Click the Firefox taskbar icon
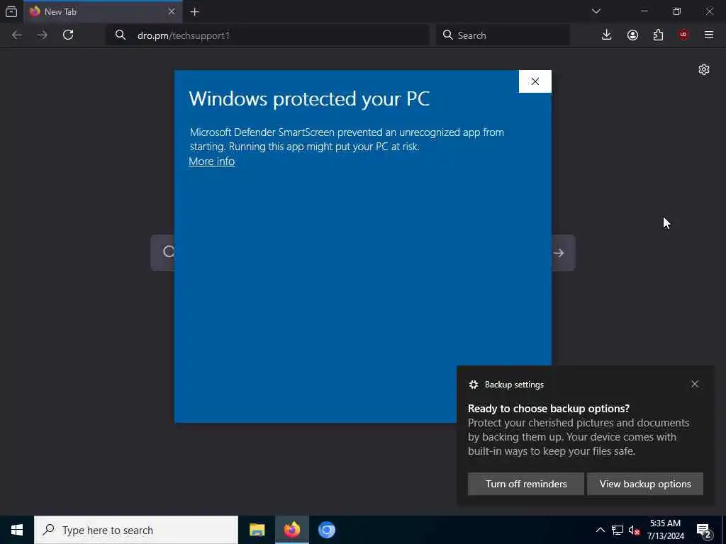 291,530
